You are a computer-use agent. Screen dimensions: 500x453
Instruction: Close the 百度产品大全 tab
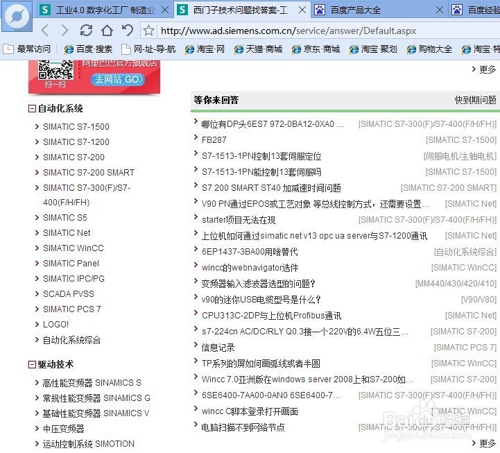point(440,10)
